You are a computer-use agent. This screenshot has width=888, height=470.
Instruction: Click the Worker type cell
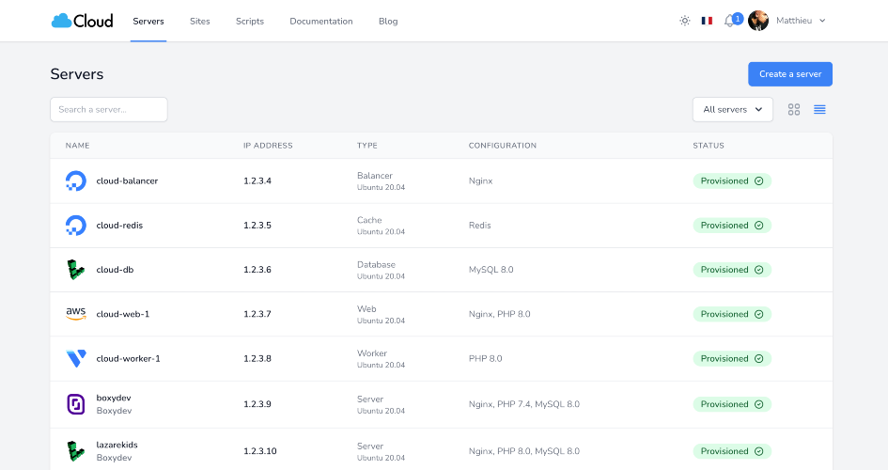[381, 358]
